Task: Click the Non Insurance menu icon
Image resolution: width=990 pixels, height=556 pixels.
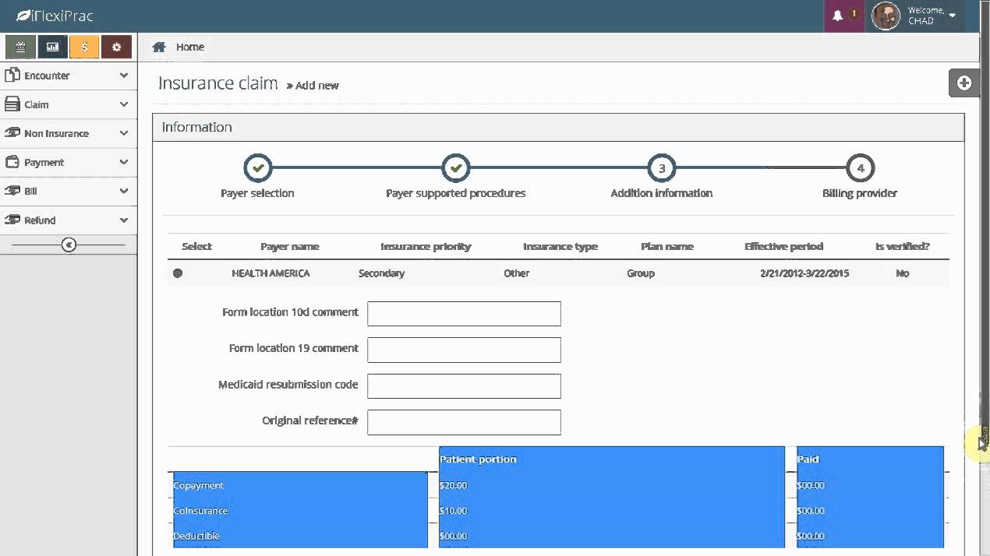Action: [12, 133]
